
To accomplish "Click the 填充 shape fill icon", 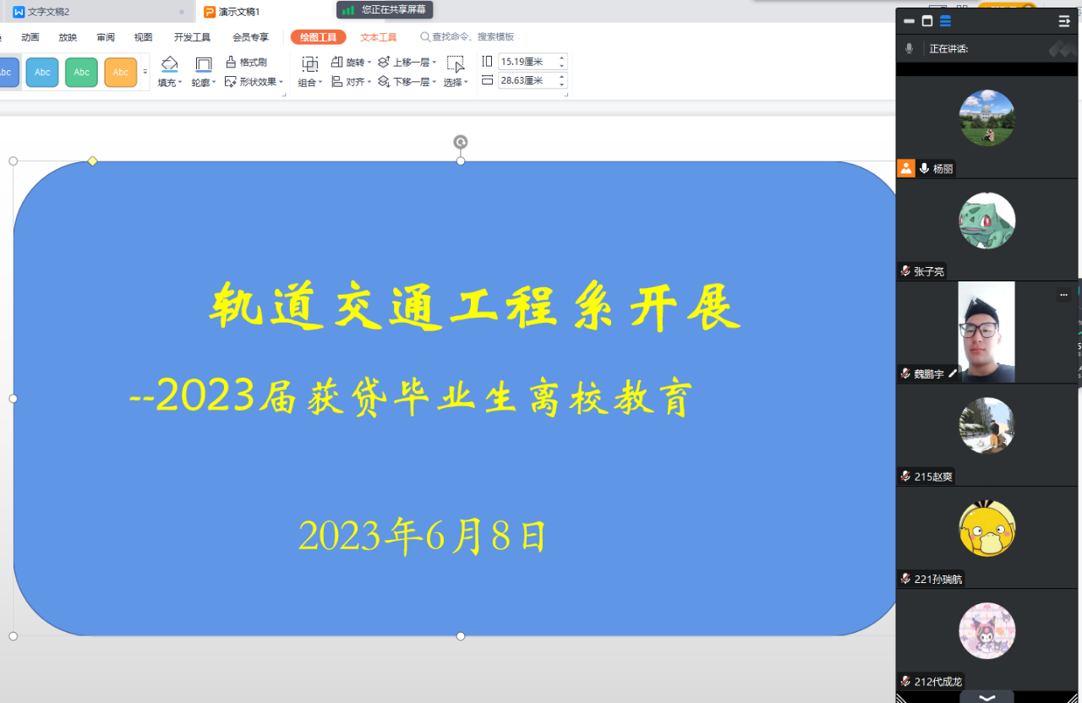I will (170, 64).
